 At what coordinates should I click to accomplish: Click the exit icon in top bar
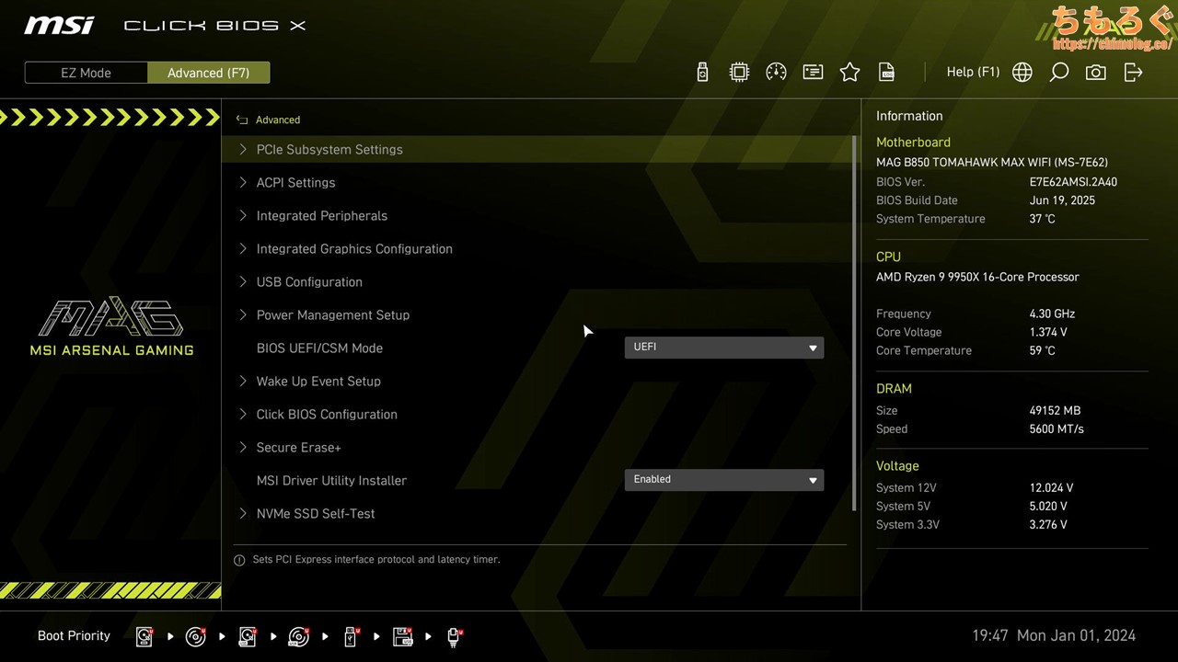[1133, 73]
